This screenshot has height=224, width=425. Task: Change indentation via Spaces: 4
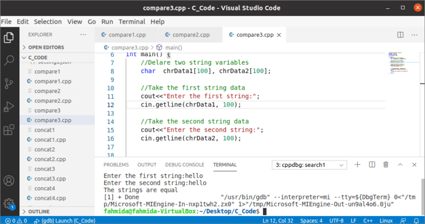click(311, 221)
